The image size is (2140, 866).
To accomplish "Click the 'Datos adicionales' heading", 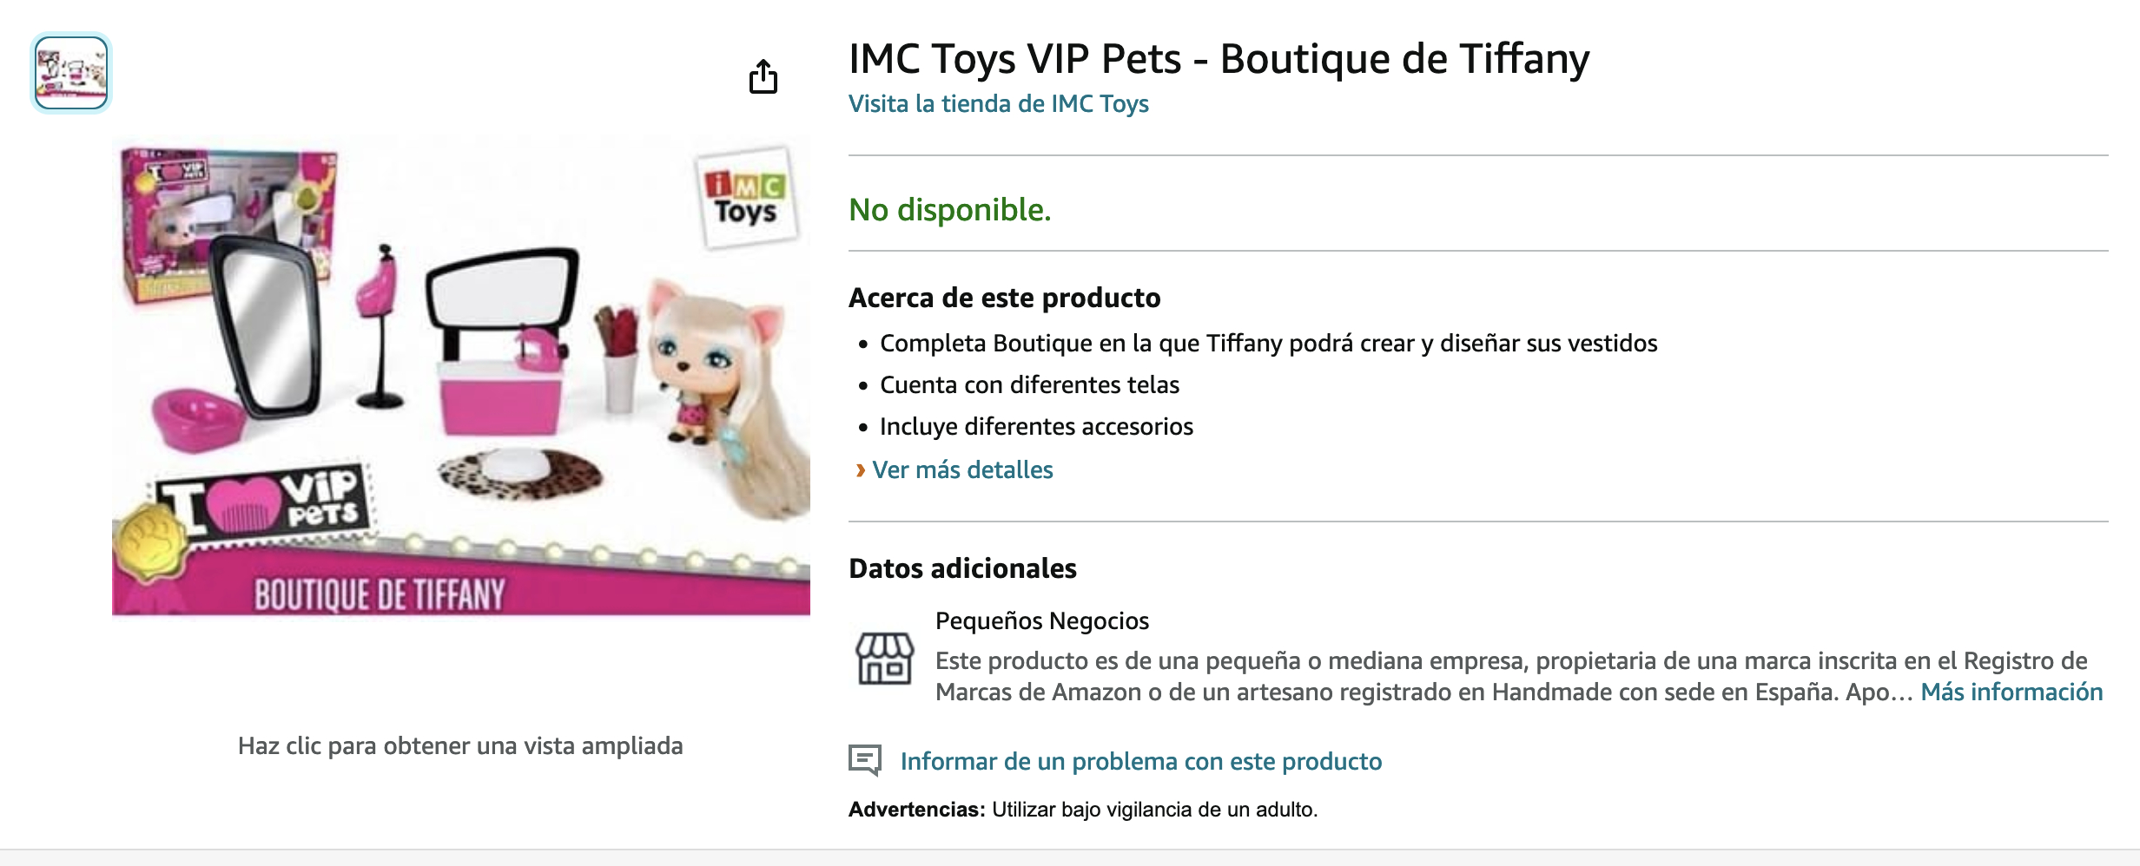I will tap(962, 568).
